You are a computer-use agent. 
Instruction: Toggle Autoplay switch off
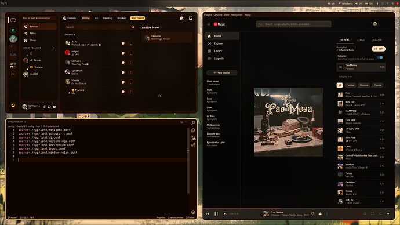(x=380, y=57)
